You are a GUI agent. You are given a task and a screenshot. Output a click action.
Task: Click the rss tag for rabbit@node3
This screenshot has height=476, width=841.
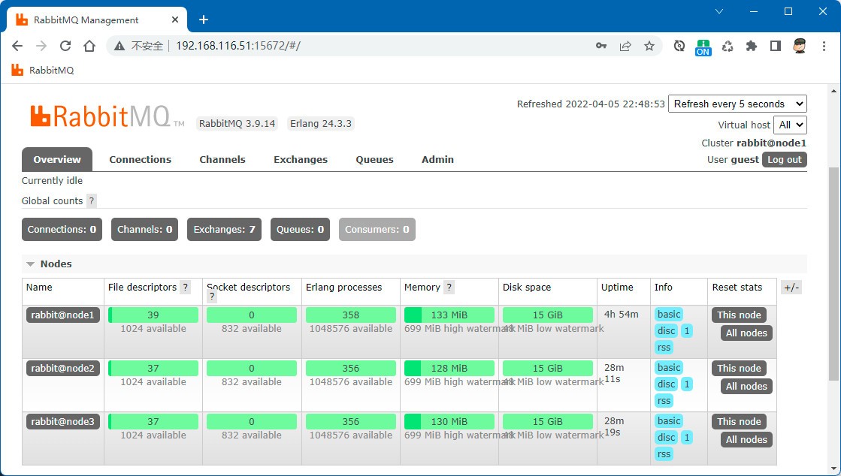(x=664, y=454)
